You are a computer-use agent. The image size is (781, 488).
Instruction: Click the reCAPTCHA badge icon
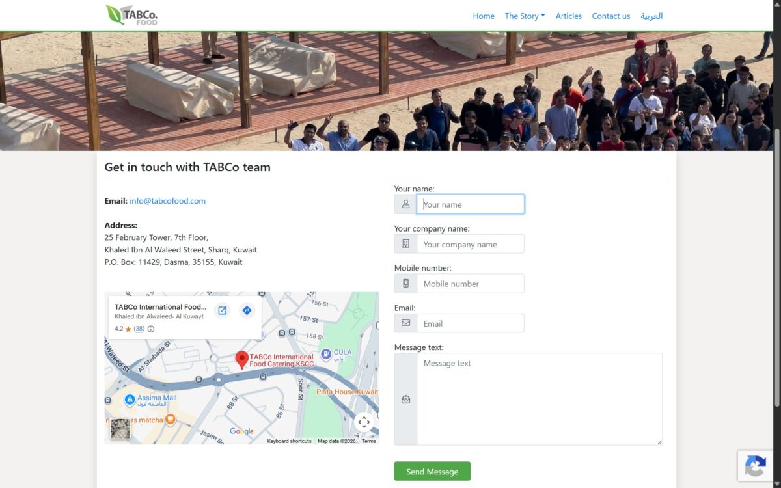755,466
